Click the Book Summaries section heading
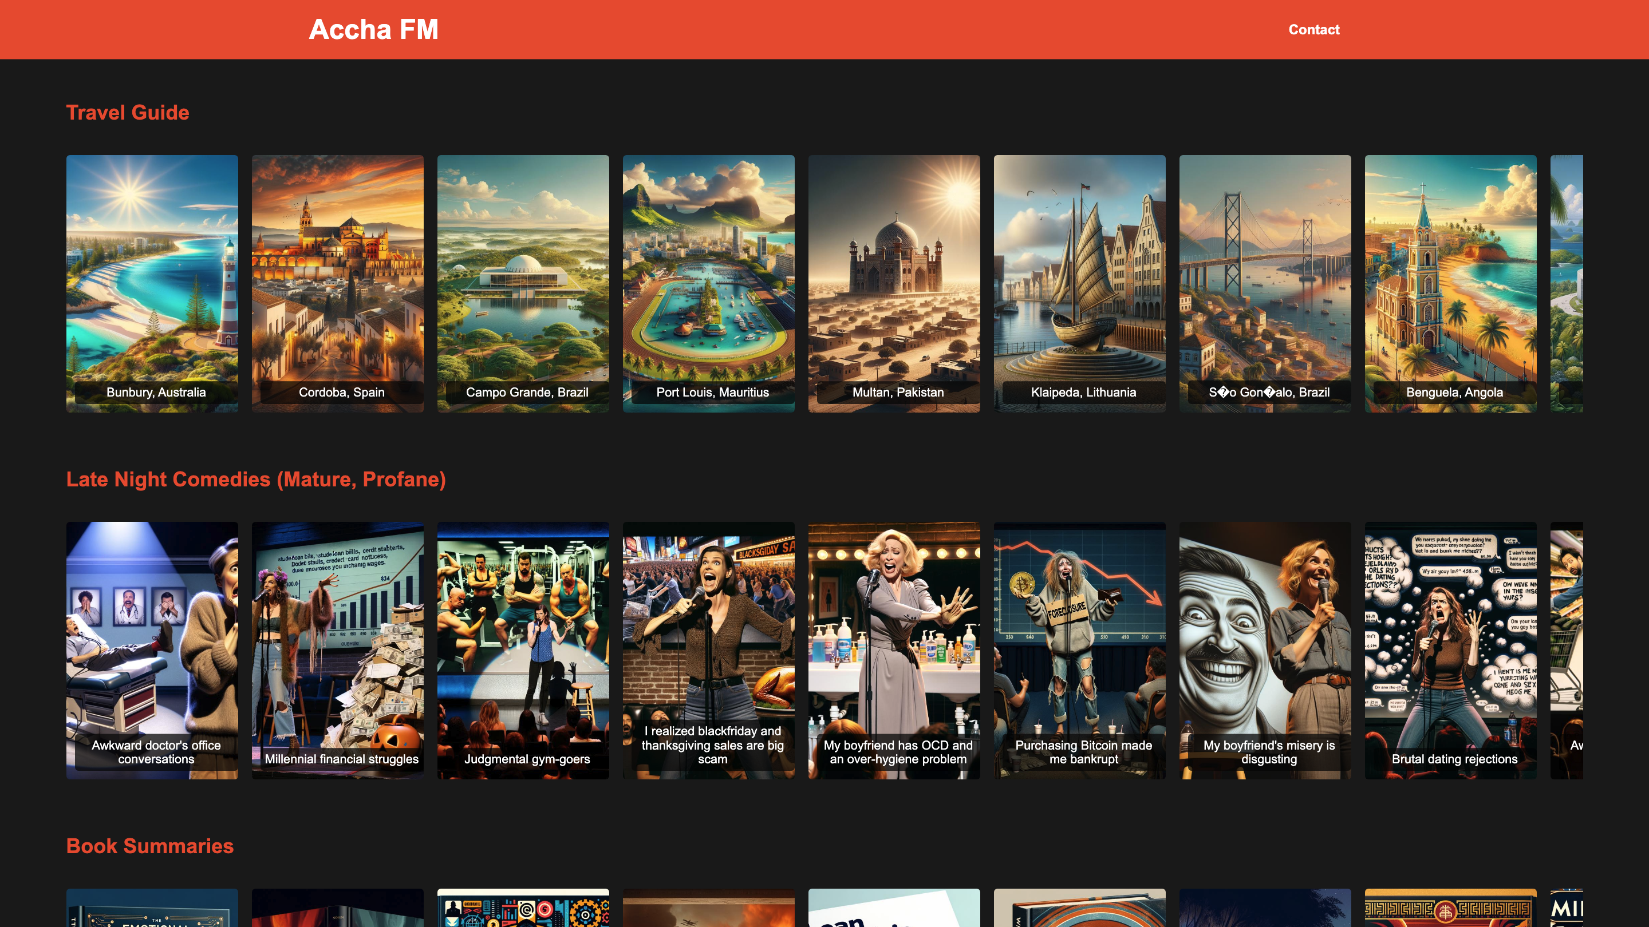 click(150, 846)
